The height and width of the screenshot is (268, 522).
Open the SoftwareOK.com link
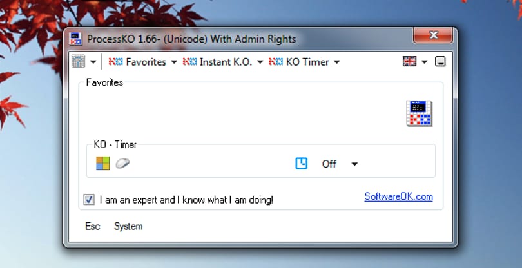click(x=398, y=196)
